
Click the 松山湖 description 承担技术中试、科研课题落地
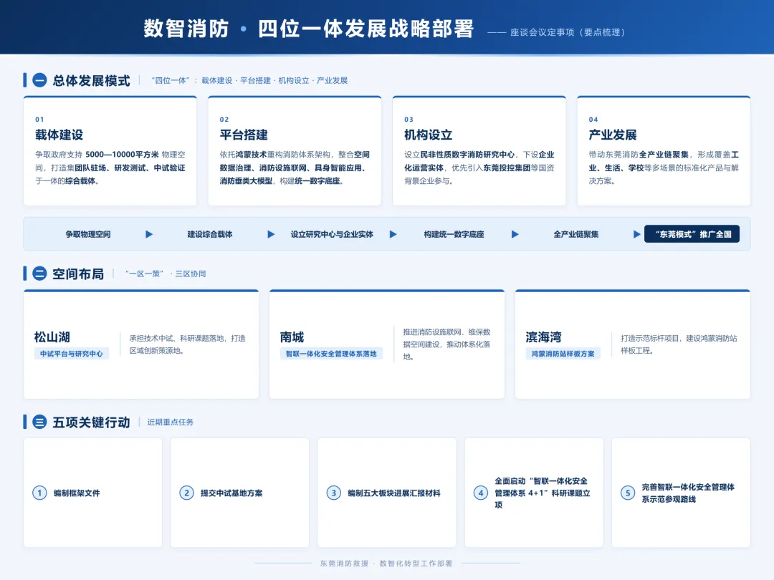click(x=188, y=344)
